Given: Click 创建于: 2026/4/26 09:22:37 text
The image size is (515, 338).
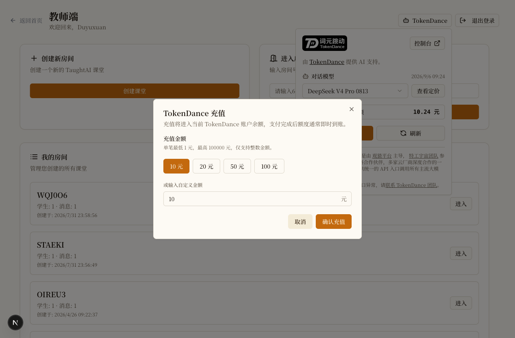Looking at the screenshot, I should 67,314.
